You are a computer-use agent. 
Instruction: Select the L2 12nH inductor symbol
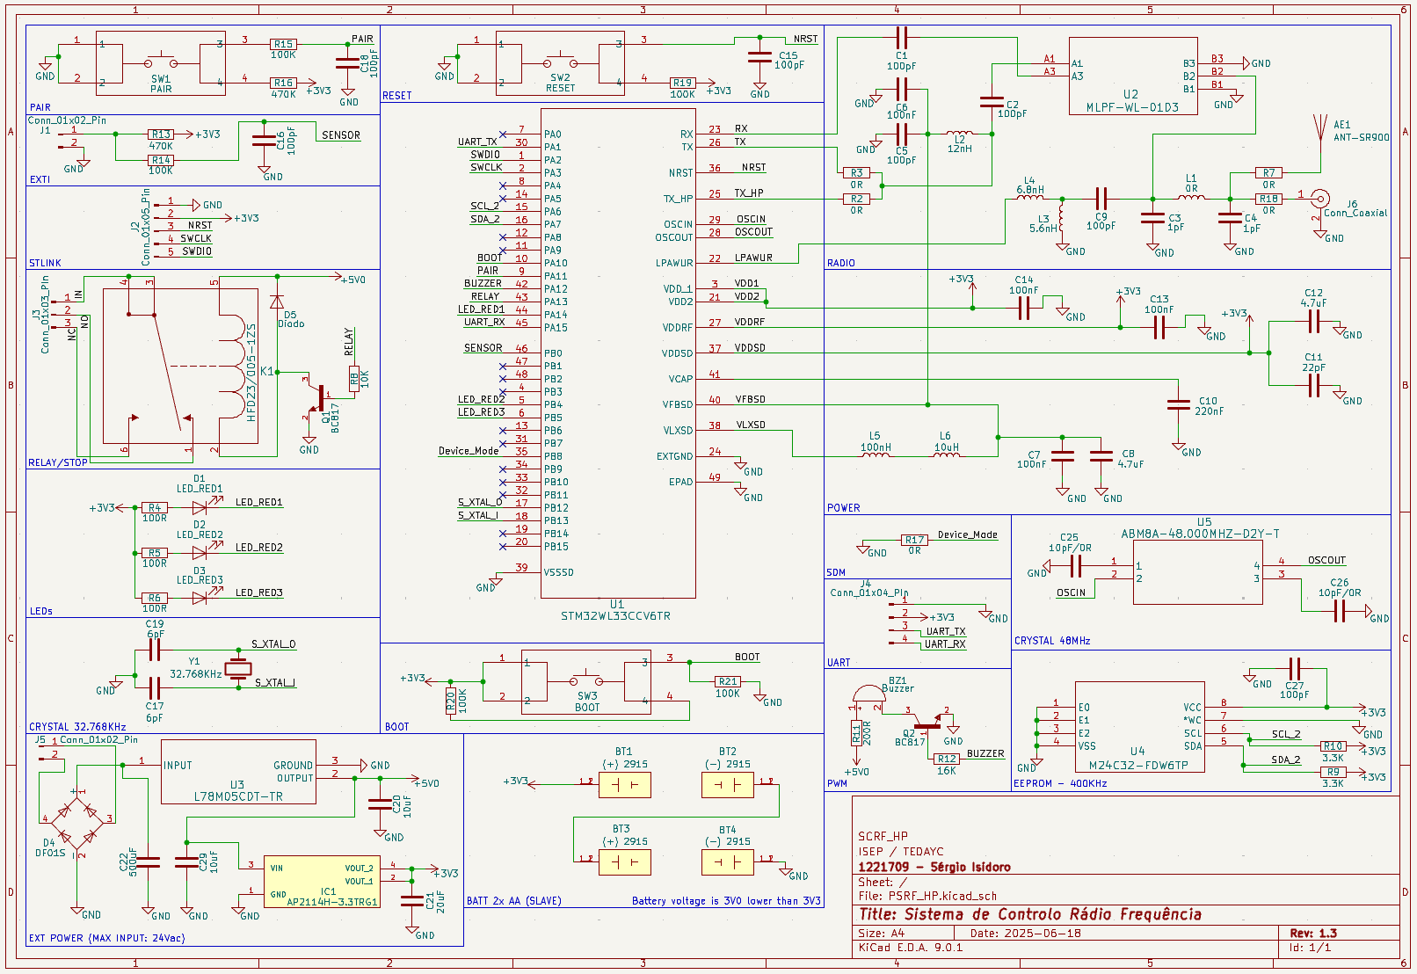tap(960, 134)
